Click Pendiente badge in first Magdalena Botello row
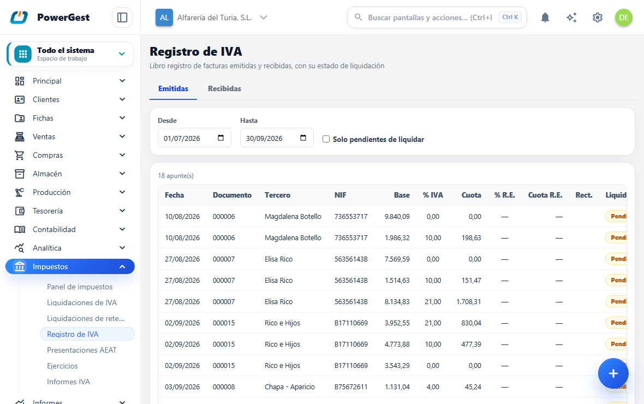644x404 pixels. [x=616, y=216]
